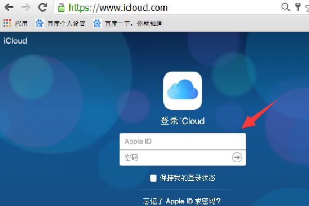Go back with the browser back arrow
The image size is (309, 206).
9,8
